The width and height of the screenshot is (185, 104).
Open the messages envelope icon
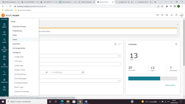coord(167,15)
